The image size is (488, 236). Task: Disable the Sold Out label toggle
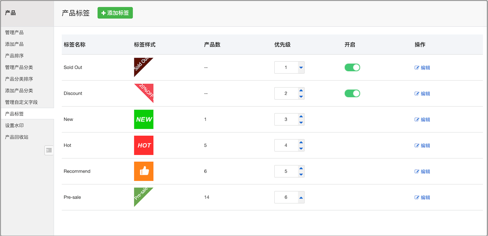pos(352,67)
